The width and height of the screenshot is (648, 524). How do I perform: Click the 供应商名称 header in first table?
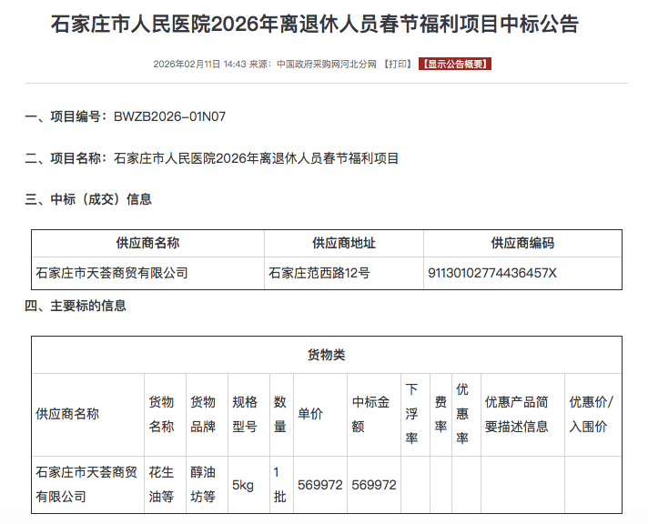(x=147, y=243)
